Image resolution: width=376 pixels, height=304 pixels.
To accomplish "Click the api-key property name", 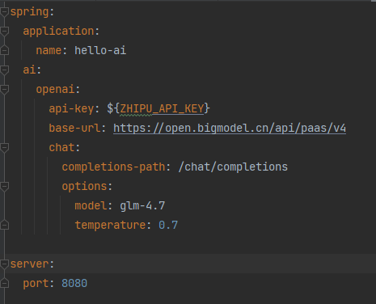I will (x=71, y=109).
